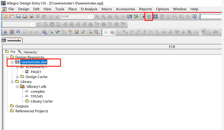
Task: Open the File menu
Action: point(11,9)
